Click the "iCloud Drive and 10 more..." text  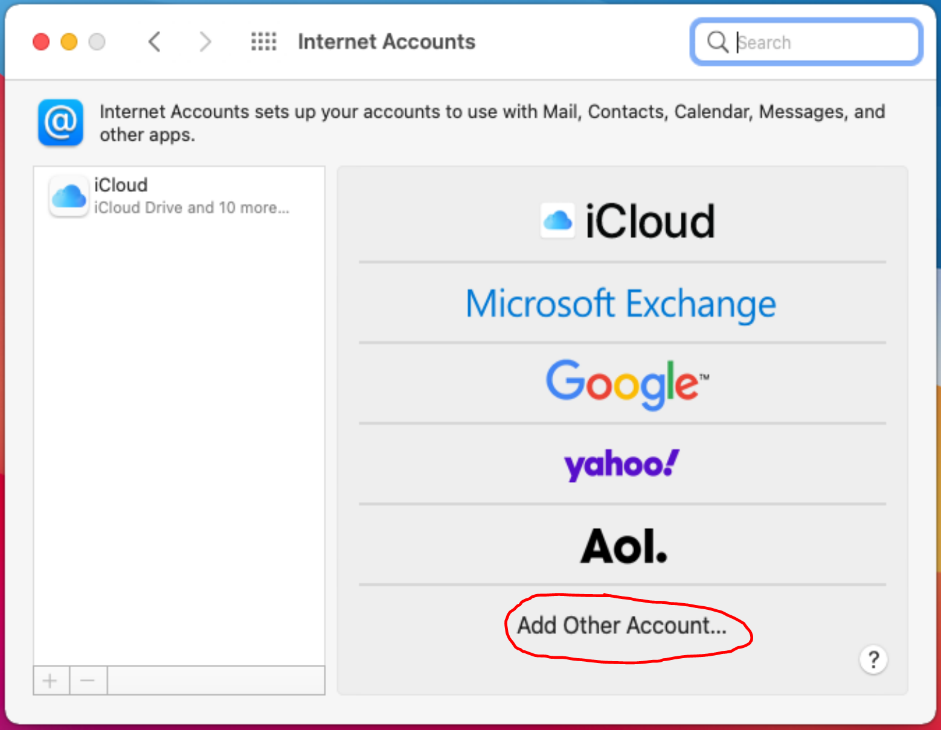click(x=191, y=208)
